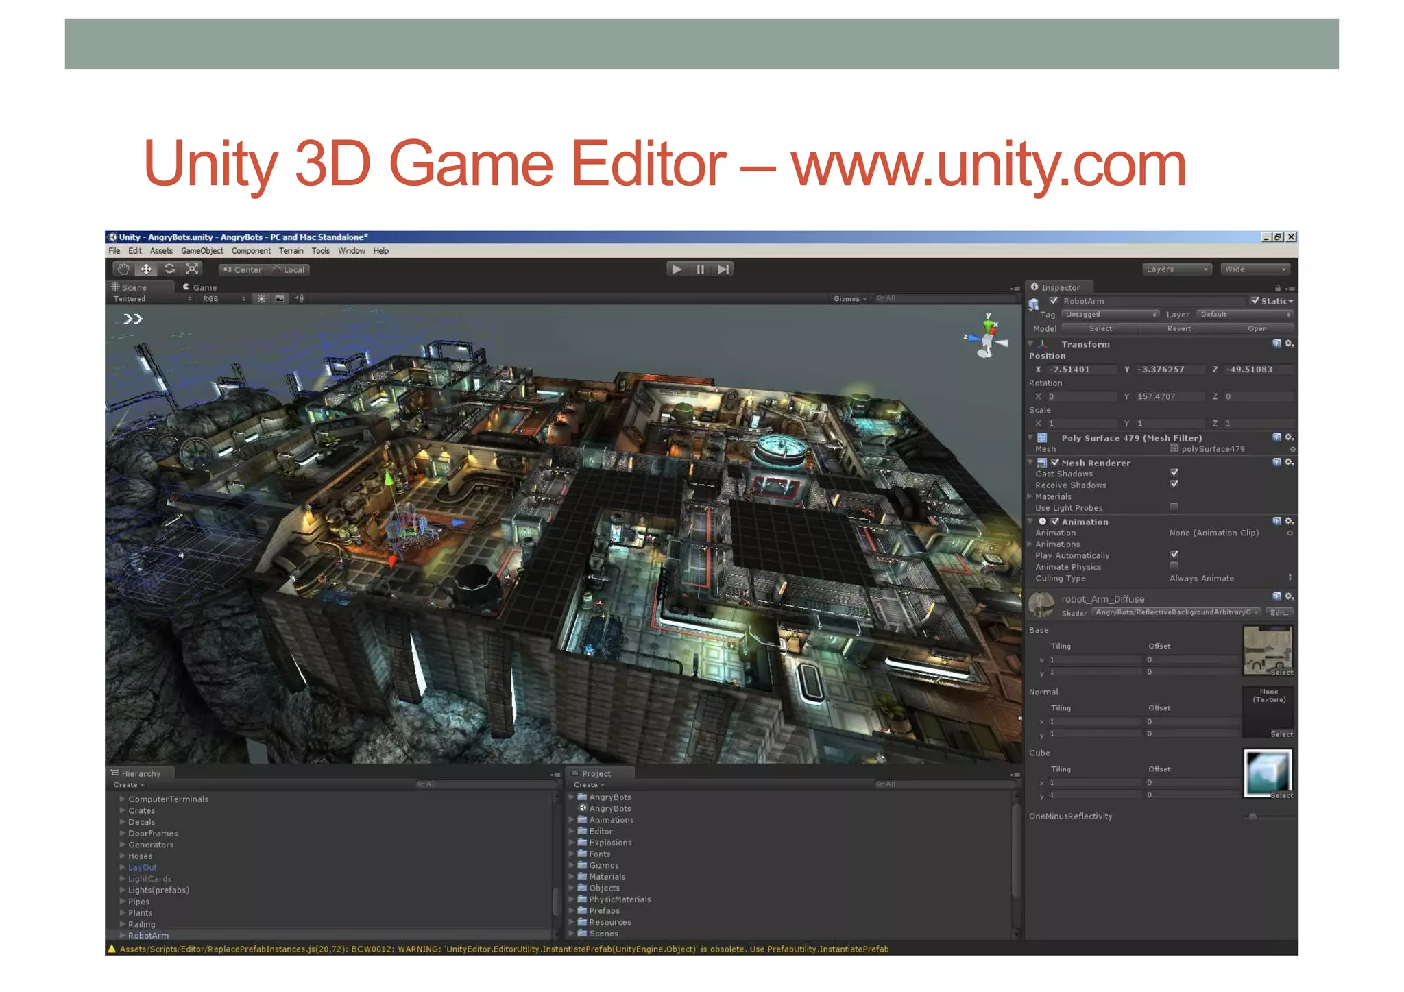The image size is (1404, 992).
Task: Select RobotArm in Hierarchy
Action: point(148,935)
